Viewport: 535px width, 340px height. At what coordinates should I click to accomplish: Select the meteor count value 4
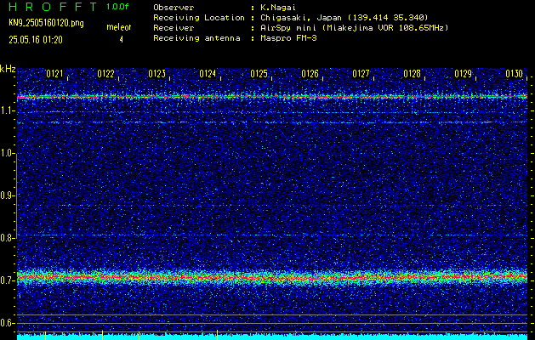click(x=121, y=40)
